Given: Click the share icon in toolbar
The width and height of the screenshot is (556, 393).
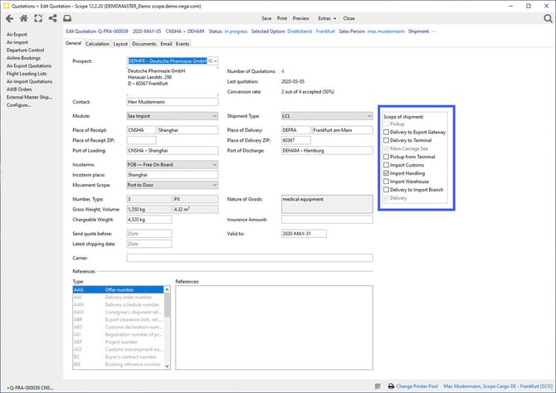Looking at the screenshot, I should [x=52, y=17].
